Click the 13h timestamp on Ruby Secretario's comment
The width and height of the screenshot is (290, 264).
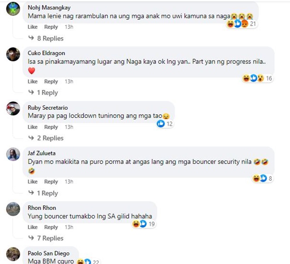(x=69, y=127)
